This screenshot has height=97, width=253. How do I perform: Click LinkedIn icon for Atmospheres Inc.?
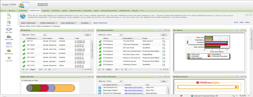coord(100,88)
